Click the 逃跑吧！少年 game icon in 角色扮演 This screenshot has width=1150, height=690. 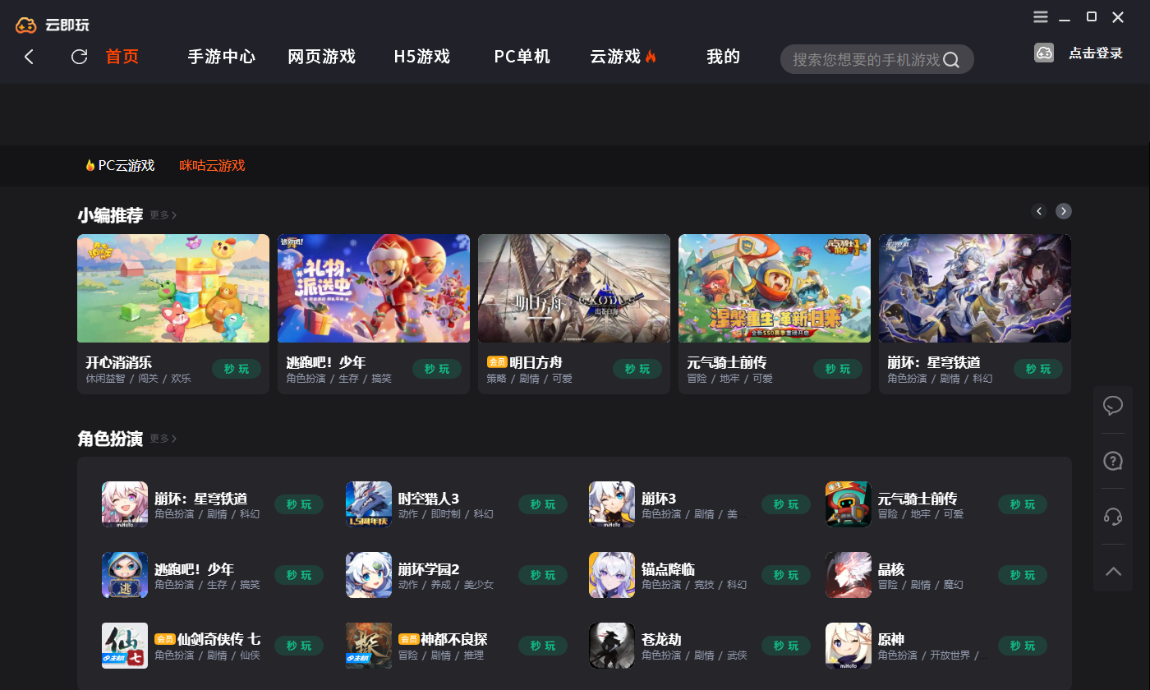[125, 575]
